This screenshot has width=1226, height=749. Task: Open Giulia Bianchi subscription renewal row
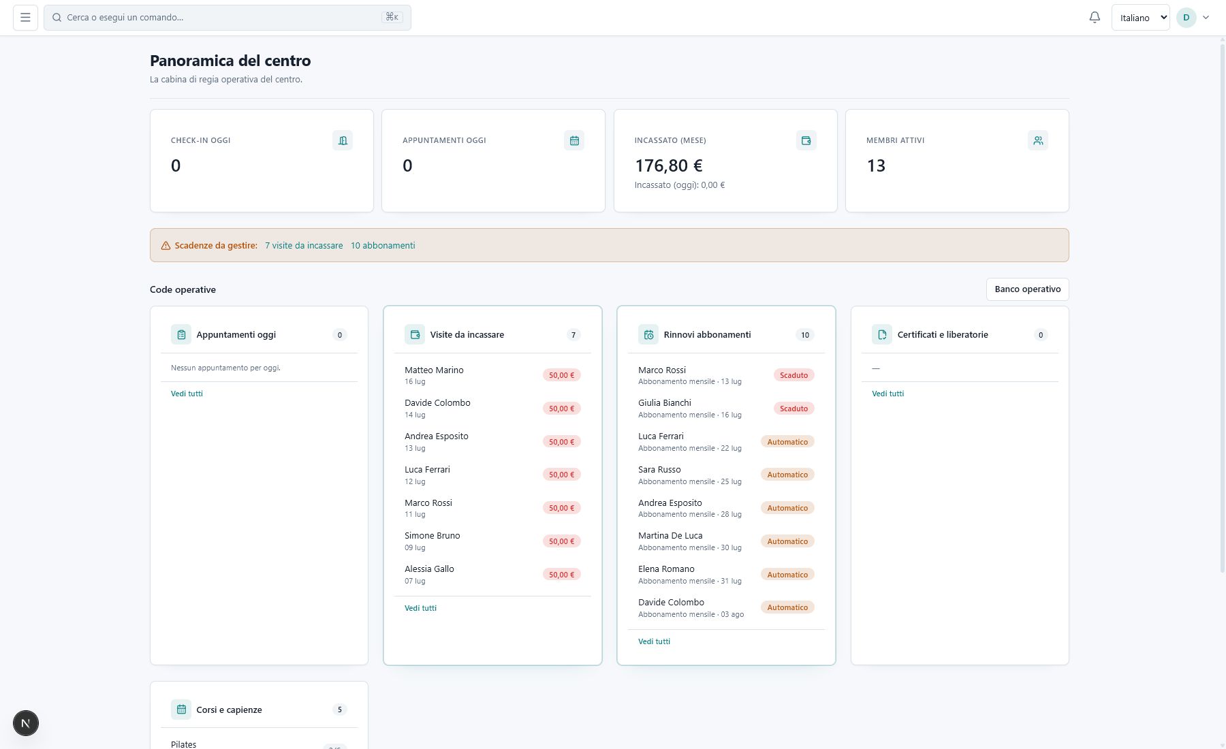coord(726,409)
